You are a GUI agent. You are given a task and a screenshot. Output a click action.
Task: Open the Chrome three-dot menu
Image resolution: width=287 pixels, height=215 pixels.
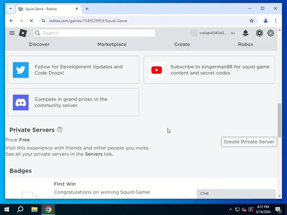276,21
